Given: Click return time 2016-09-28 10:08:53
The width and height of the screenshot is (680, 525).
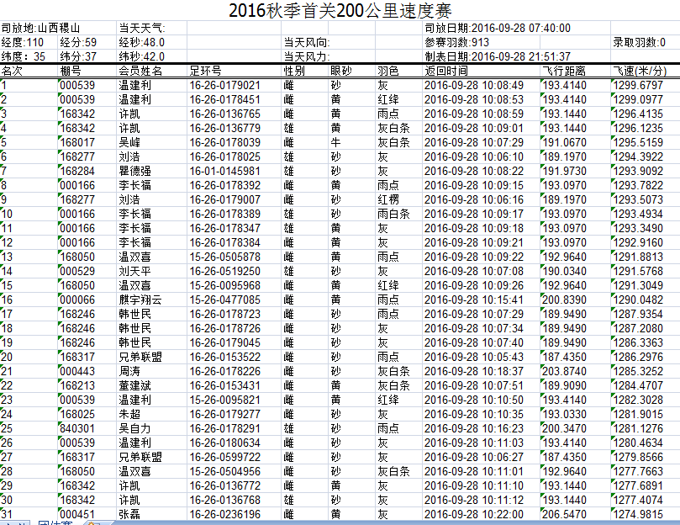Looking at the screenshot, I should 473,99.
